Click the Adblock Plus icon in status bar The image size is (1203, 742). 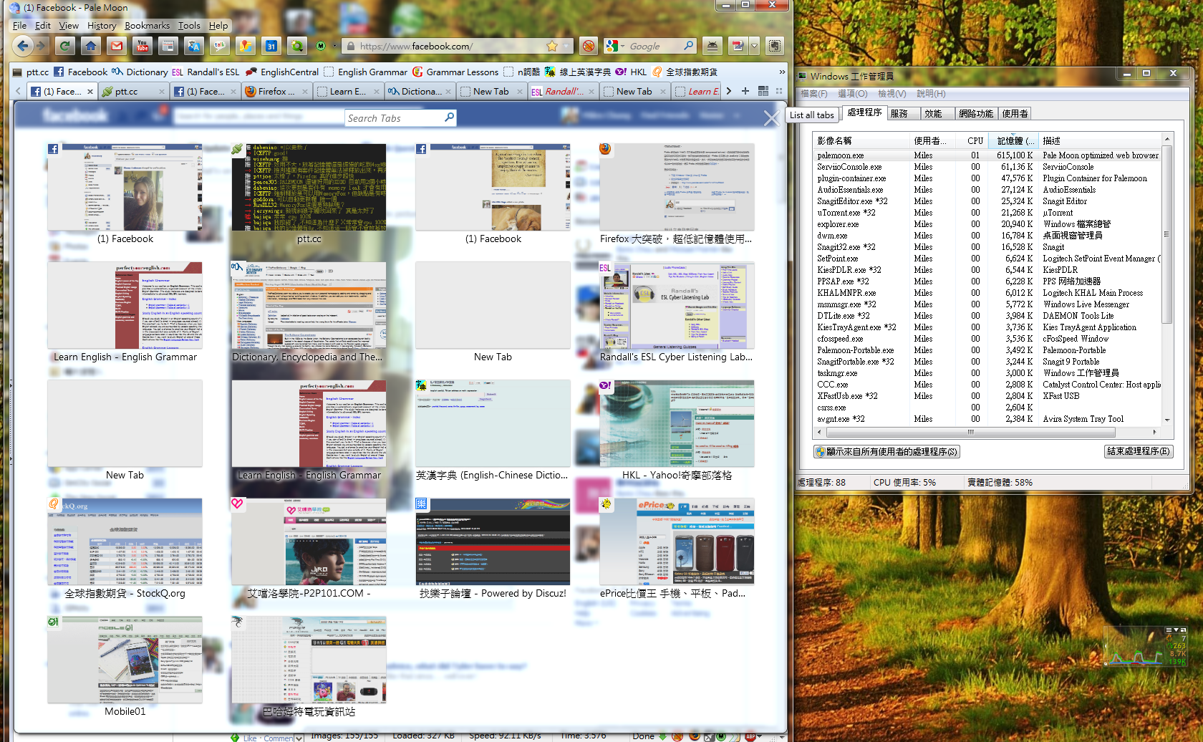[x=750, y=736]
